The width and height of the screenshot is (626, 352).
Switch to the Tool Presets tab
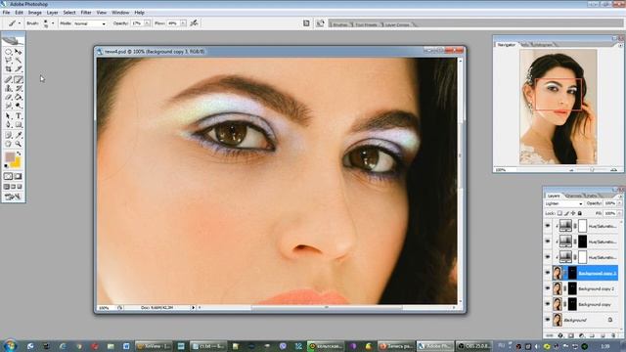point(366,24)
